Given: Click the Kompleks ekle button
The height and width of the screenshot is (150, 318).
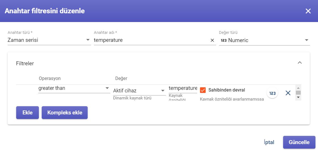Looking at the screenshot, I should coord(65,113).
